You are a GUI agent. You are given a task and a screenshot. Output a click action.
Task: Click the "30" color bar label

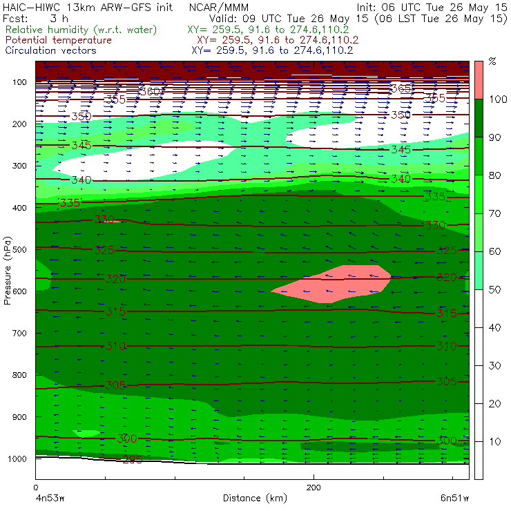(x=494, y=366)
